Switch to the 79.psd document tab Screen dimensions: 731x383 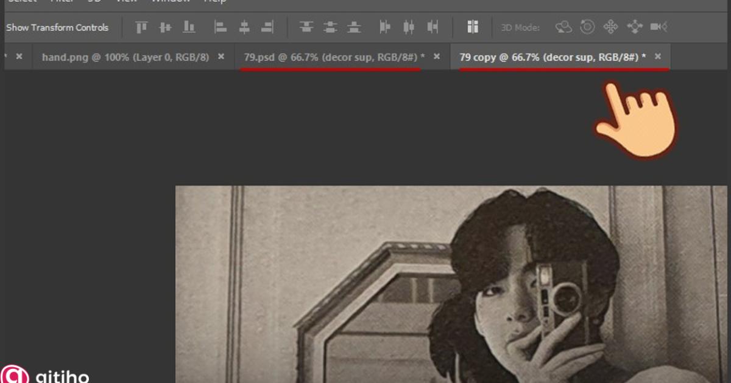(x=330, y=57)
